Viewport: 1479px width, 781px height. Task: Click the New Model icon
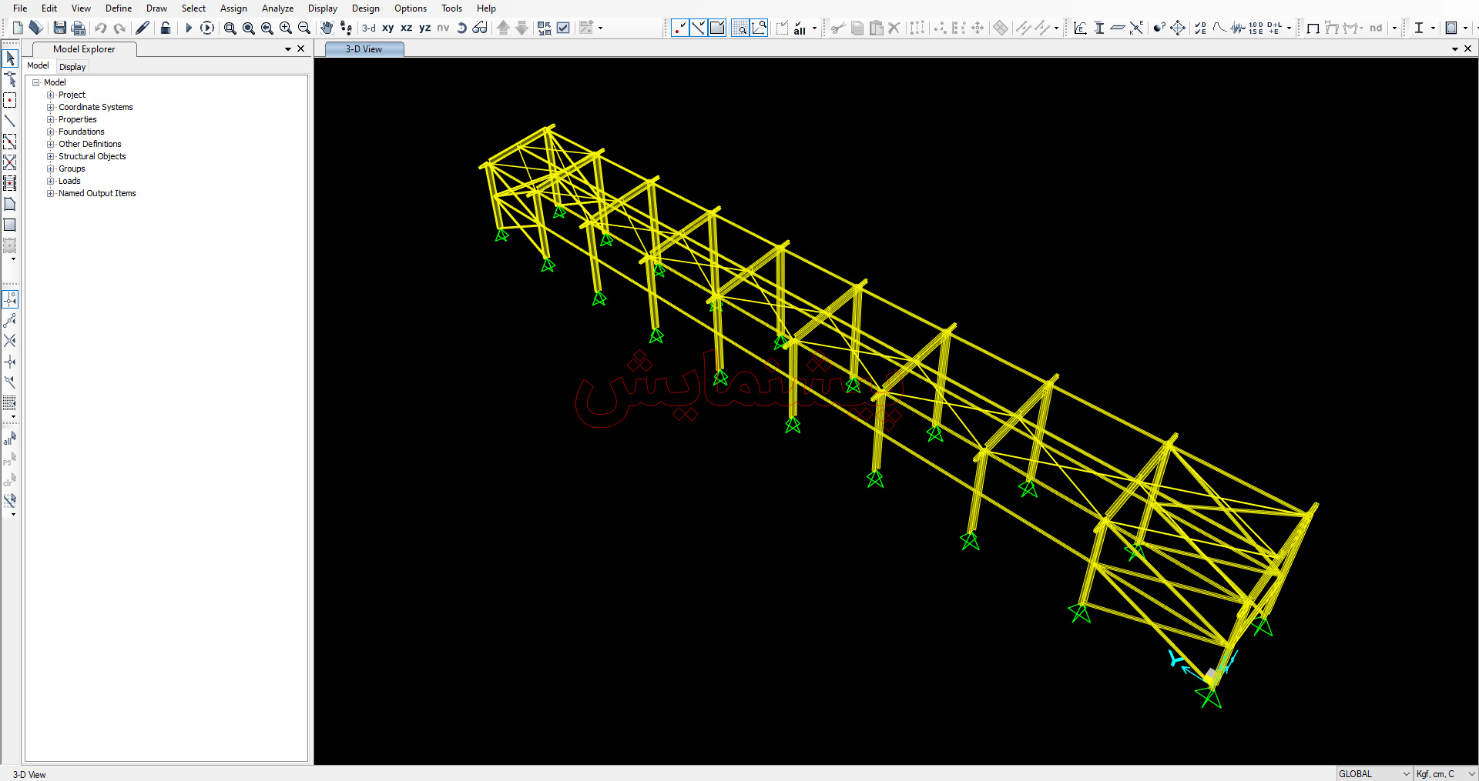pos(18,28)
